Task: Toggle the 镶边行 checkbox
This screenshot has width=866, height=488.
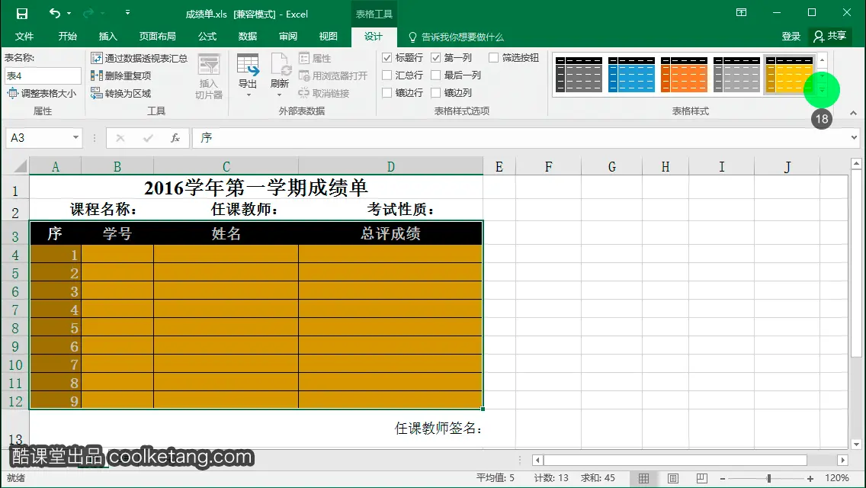Action: click(387, 93)
